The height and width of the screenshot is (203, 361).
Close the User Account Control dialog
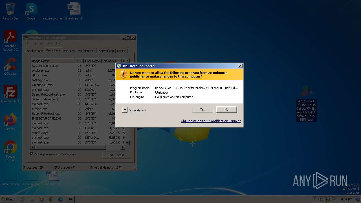240,66
